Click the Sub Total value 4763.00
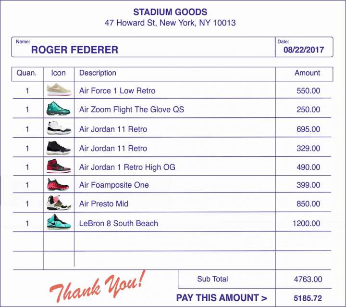346x307 pixels. coord(308,279)
